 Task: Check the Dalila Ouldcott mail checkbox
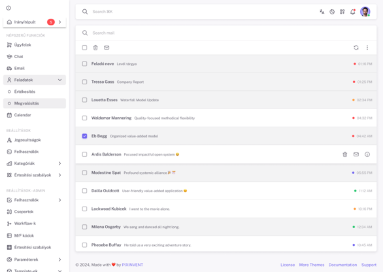[84, 191]
